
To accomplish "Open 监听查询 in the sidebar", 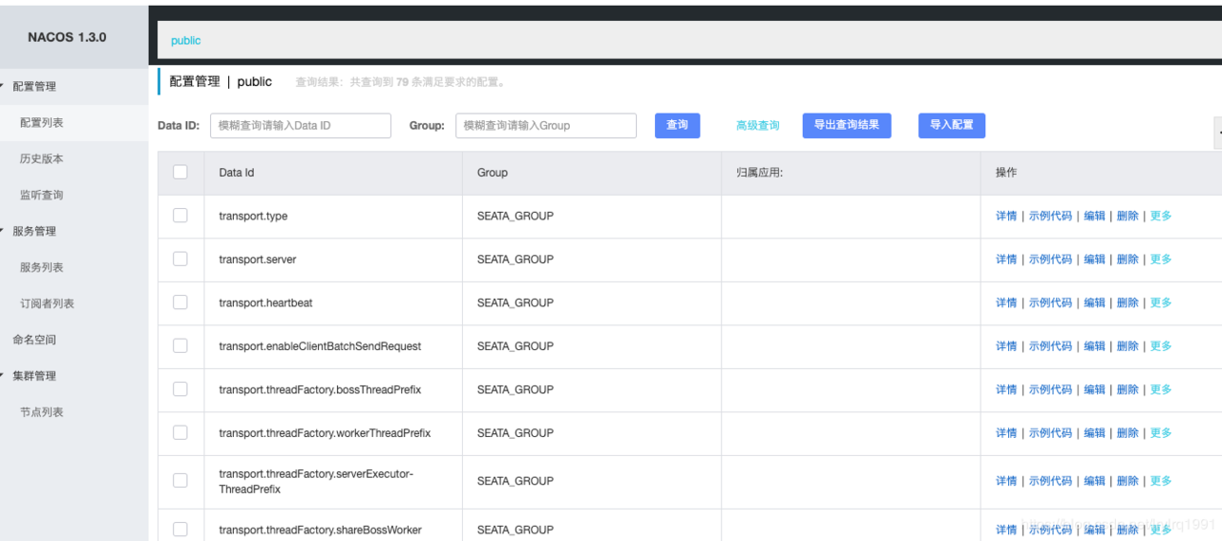I will coord(42,196).
